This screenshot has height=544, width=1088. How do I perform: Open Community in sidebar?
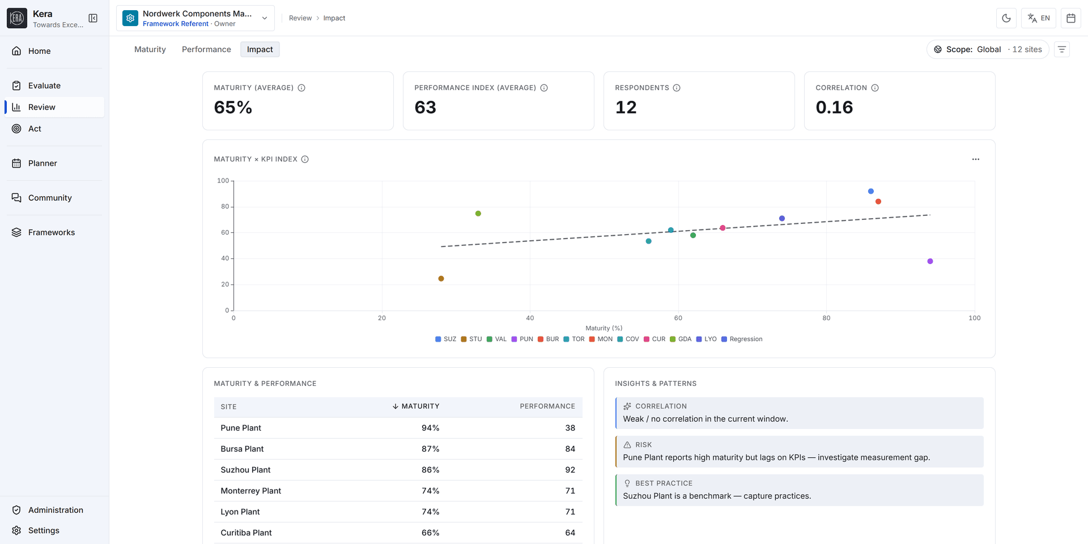pyautogui.click(x=54, y=198)
